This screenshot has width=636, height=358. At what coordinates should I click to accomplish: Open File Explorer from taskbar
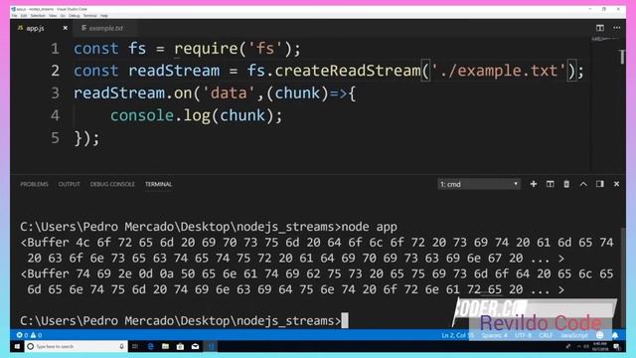[x=166, y=347]
